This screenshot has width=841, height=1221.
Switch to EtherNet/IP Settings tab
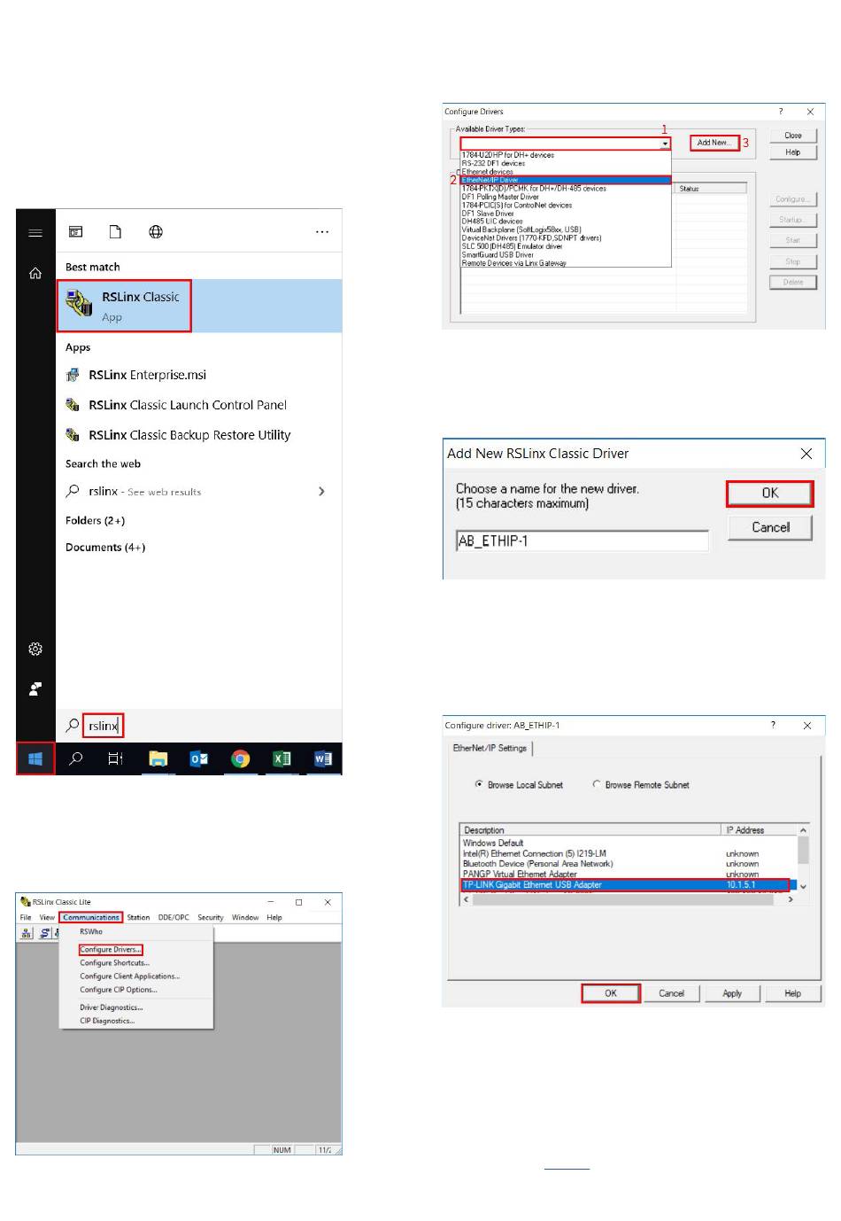tap(490, 748)
